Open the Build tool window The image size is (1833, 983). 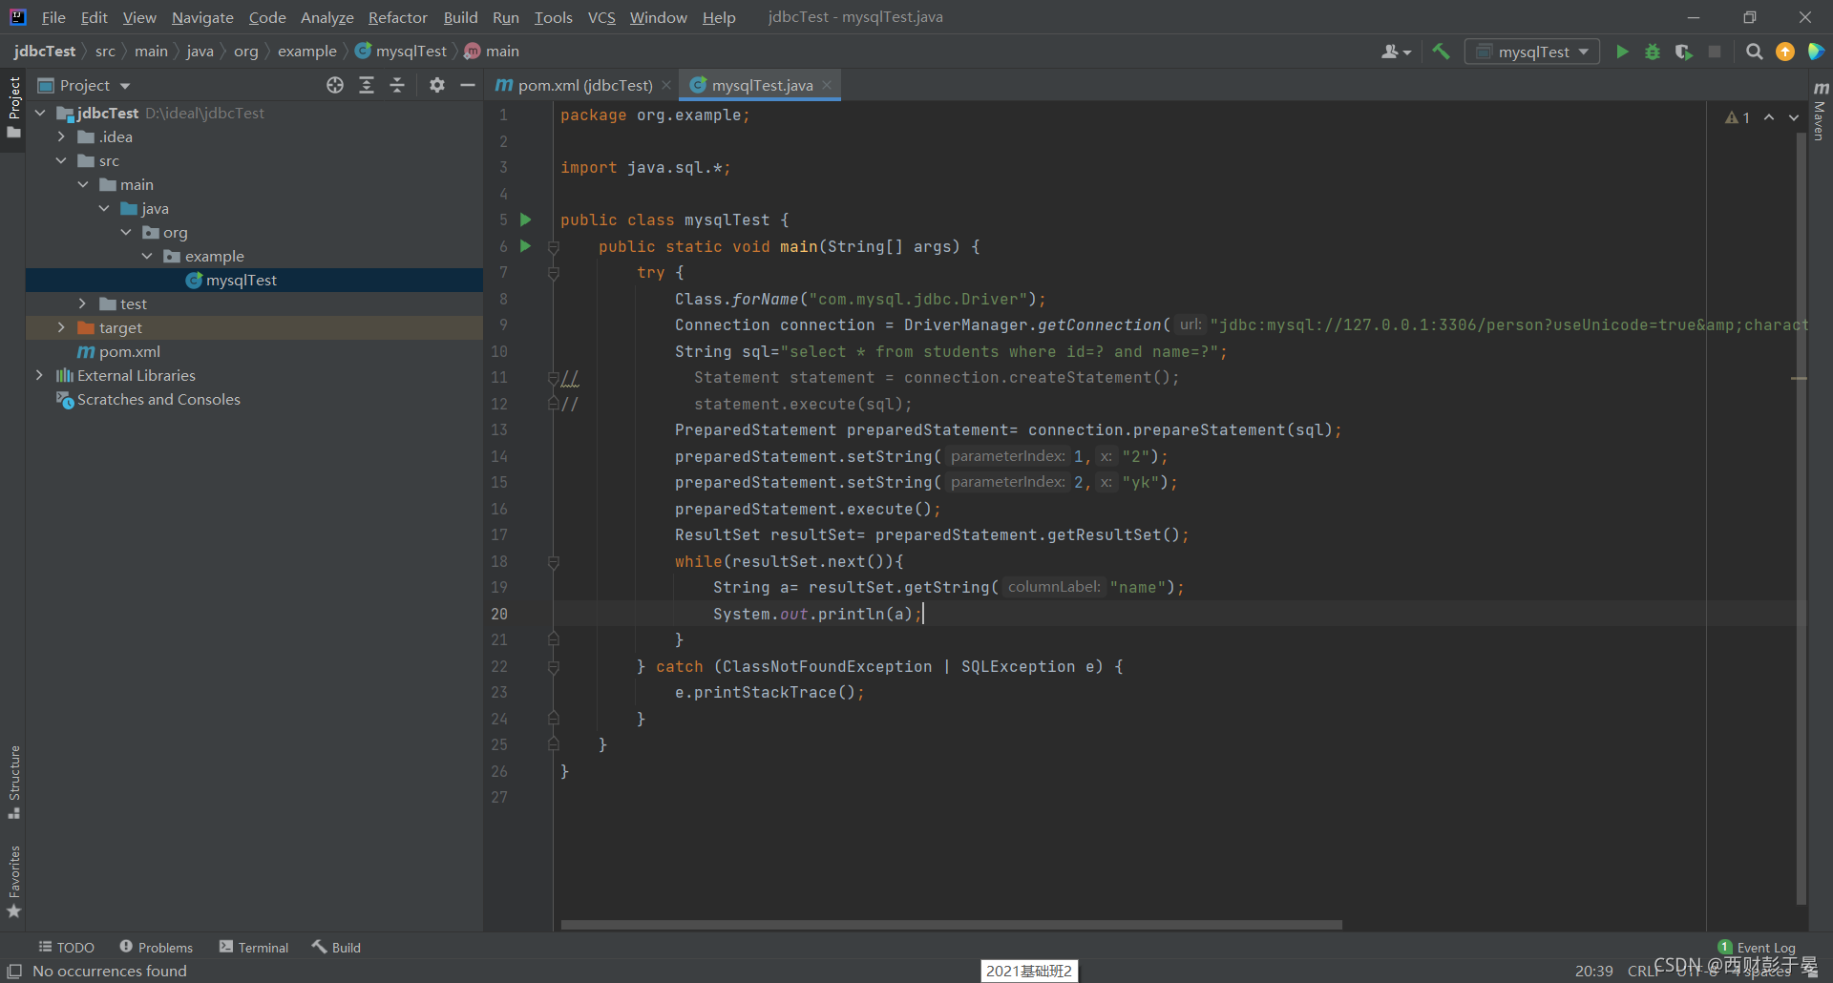coord(336,947)
